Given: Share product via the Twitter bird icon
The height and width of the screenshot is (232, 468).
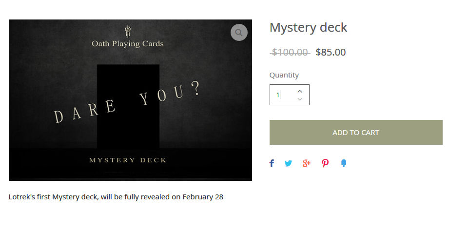Looking at the screenshot, I should 288,163.
